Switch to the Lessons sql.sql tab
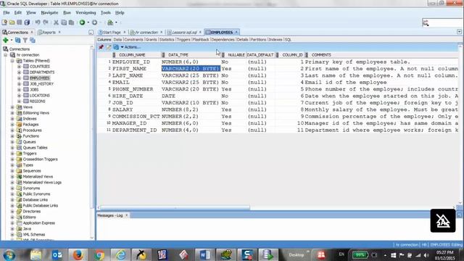 click(x=184, y=32)
